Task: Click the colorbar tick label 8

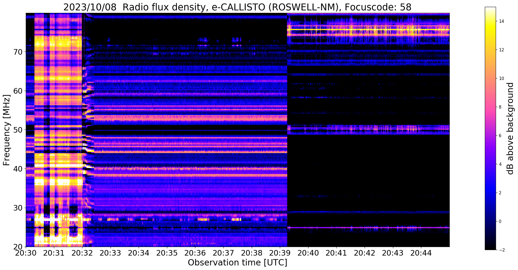Action: [x=500, y=107]
